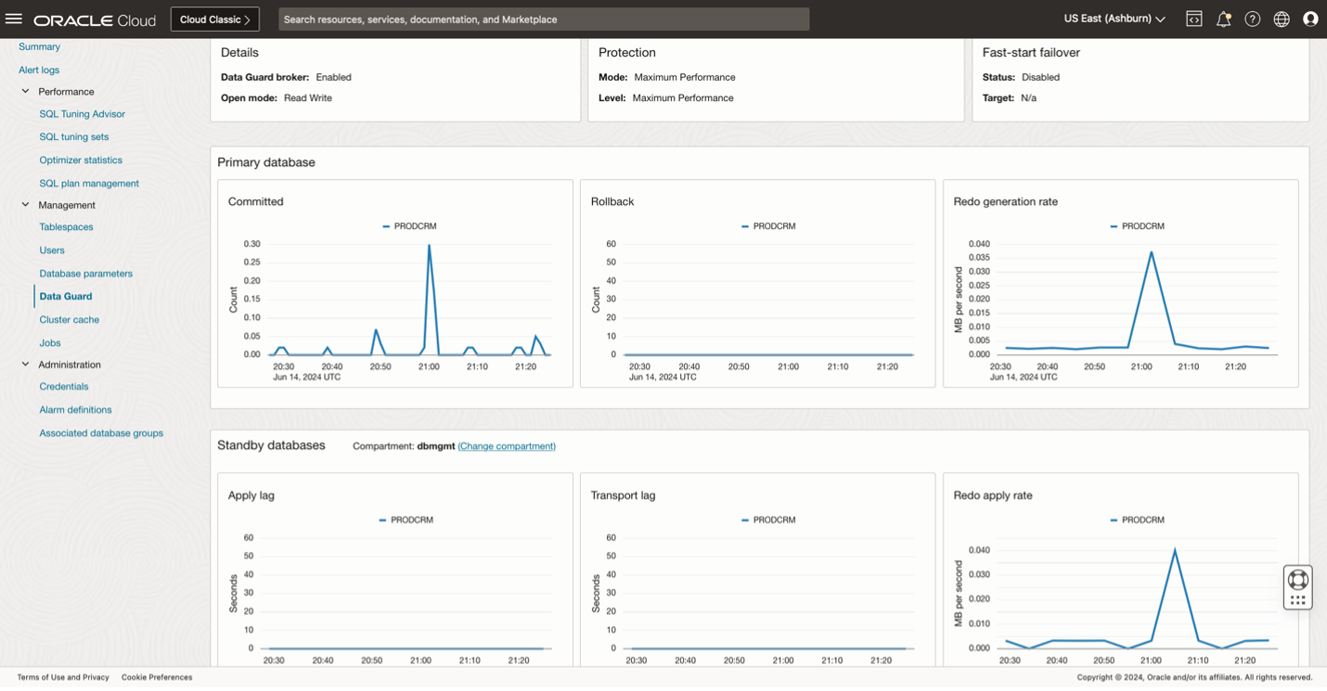
Task: Collapse the Performance section in sidebar
Action: click(x=25, y=91)
